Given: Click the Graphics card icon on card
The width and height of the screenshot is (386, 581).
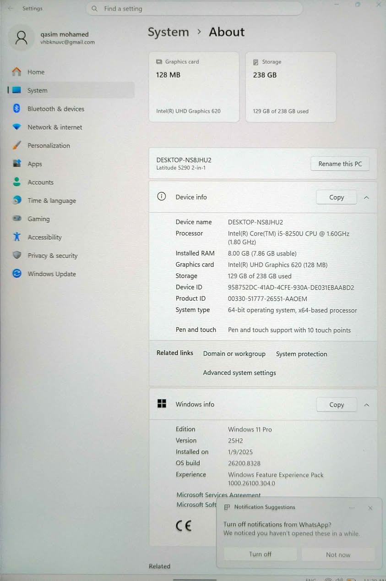Looking at the screenshot, I should (x=159, y=62).
